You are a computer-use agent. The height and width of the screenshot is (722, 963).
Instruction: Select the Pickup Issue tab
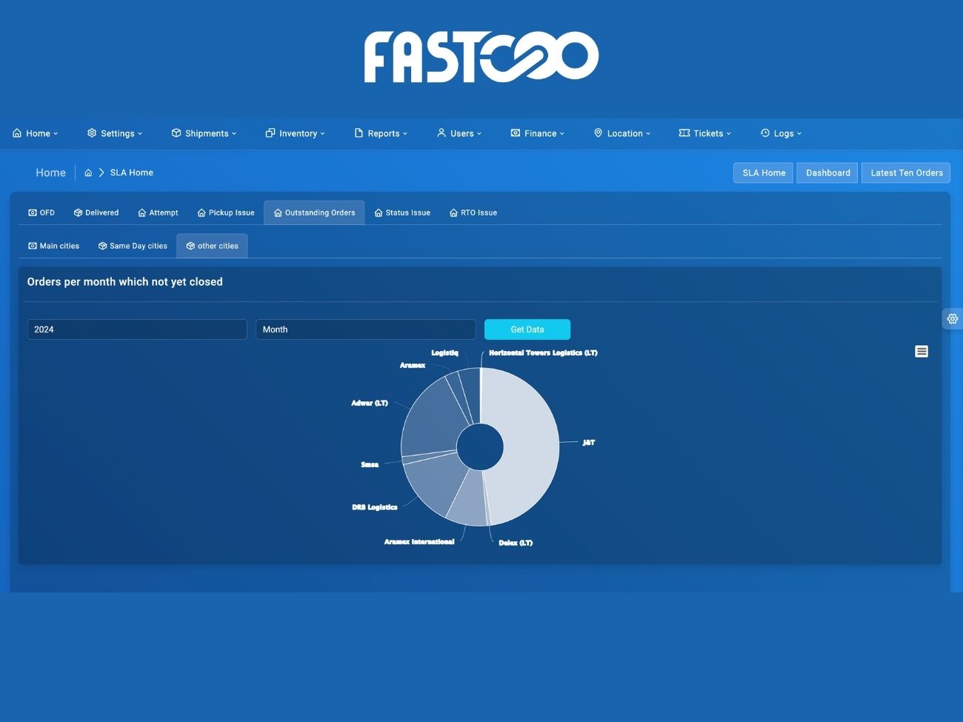226,213
